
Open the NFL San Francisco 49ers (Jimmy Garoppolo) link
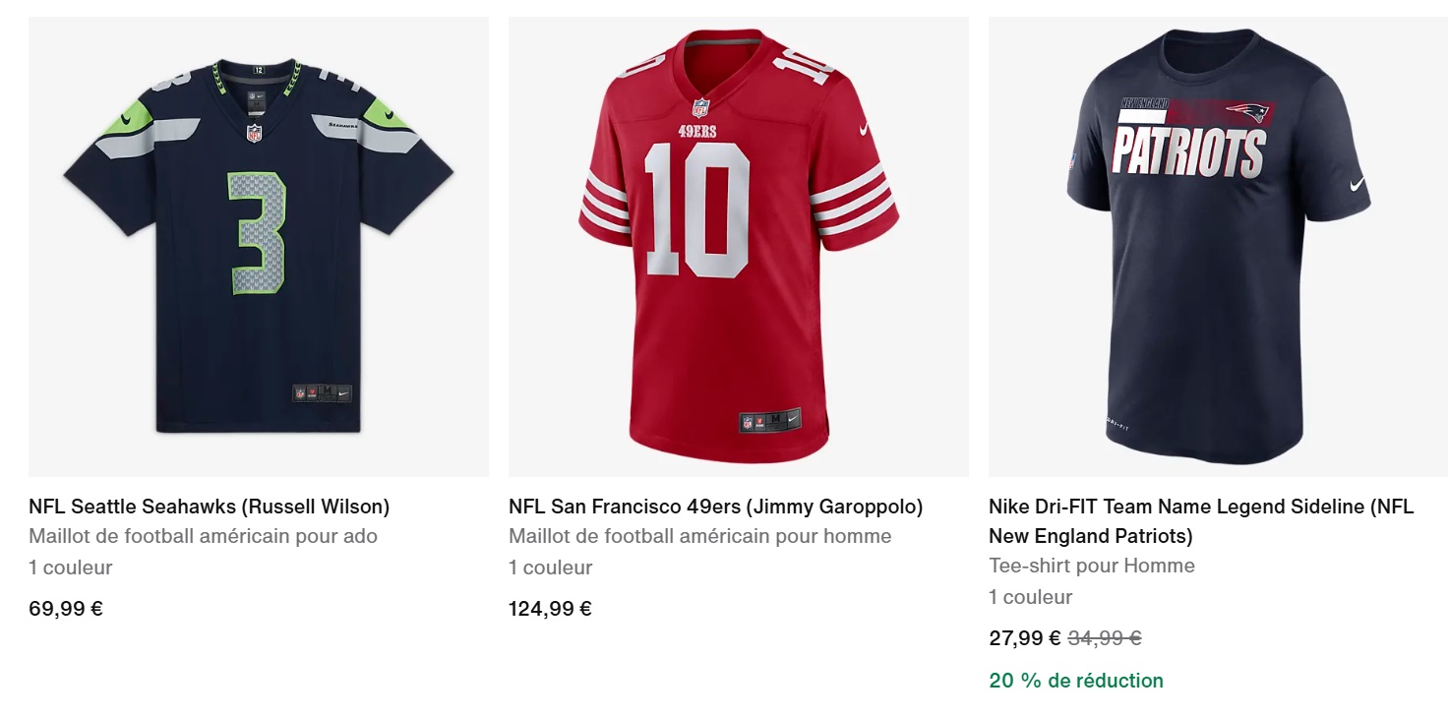click(x=715, y=507)
